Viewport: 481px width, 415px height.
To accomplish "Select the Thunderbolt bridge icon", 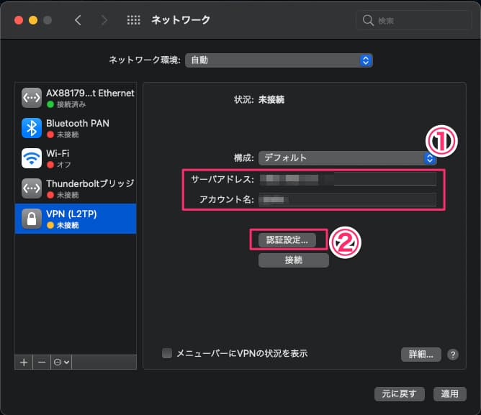I will pos(31,188).
